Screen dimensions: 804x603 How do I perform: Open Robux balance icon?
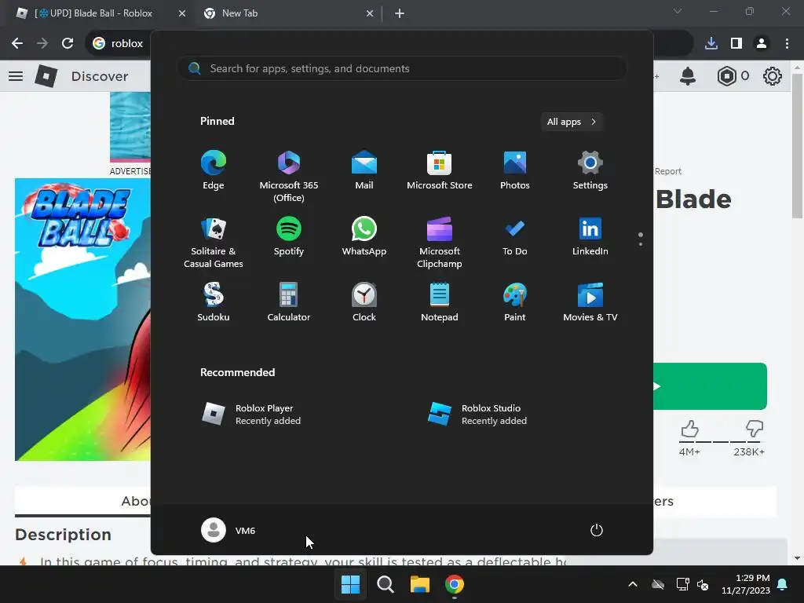[726, 76]
